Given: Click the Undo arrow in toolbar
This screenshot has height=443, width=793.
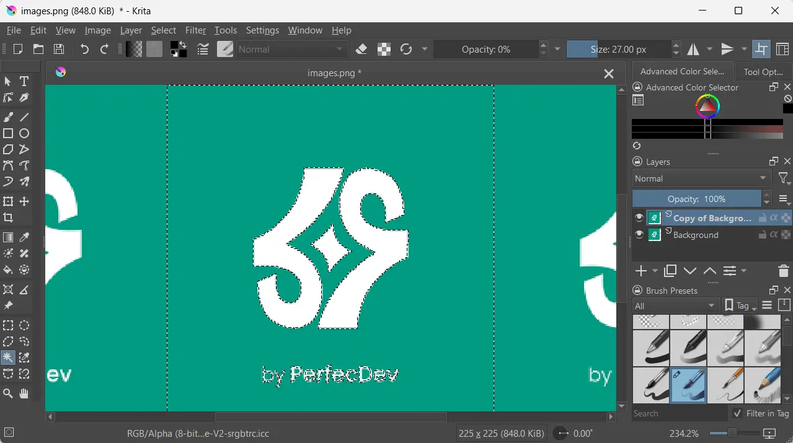Looking at the screenshot, I should [84, 50].
